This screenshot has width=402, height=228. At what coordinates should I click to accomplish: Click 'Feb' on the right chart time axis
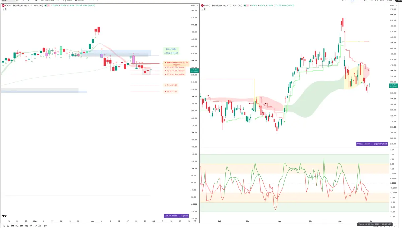[x=220, y=221]
